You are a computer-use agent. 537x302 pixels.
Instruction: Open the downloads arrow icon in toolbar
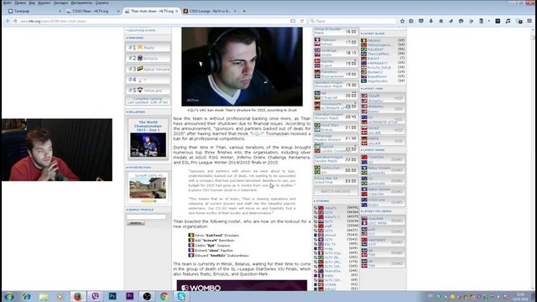(x=430, y=21)
